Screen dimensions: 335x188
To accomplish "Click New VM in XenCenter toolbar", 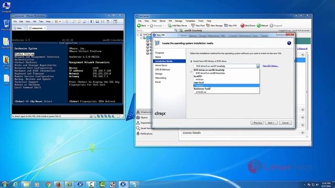I will click(230, 26).
